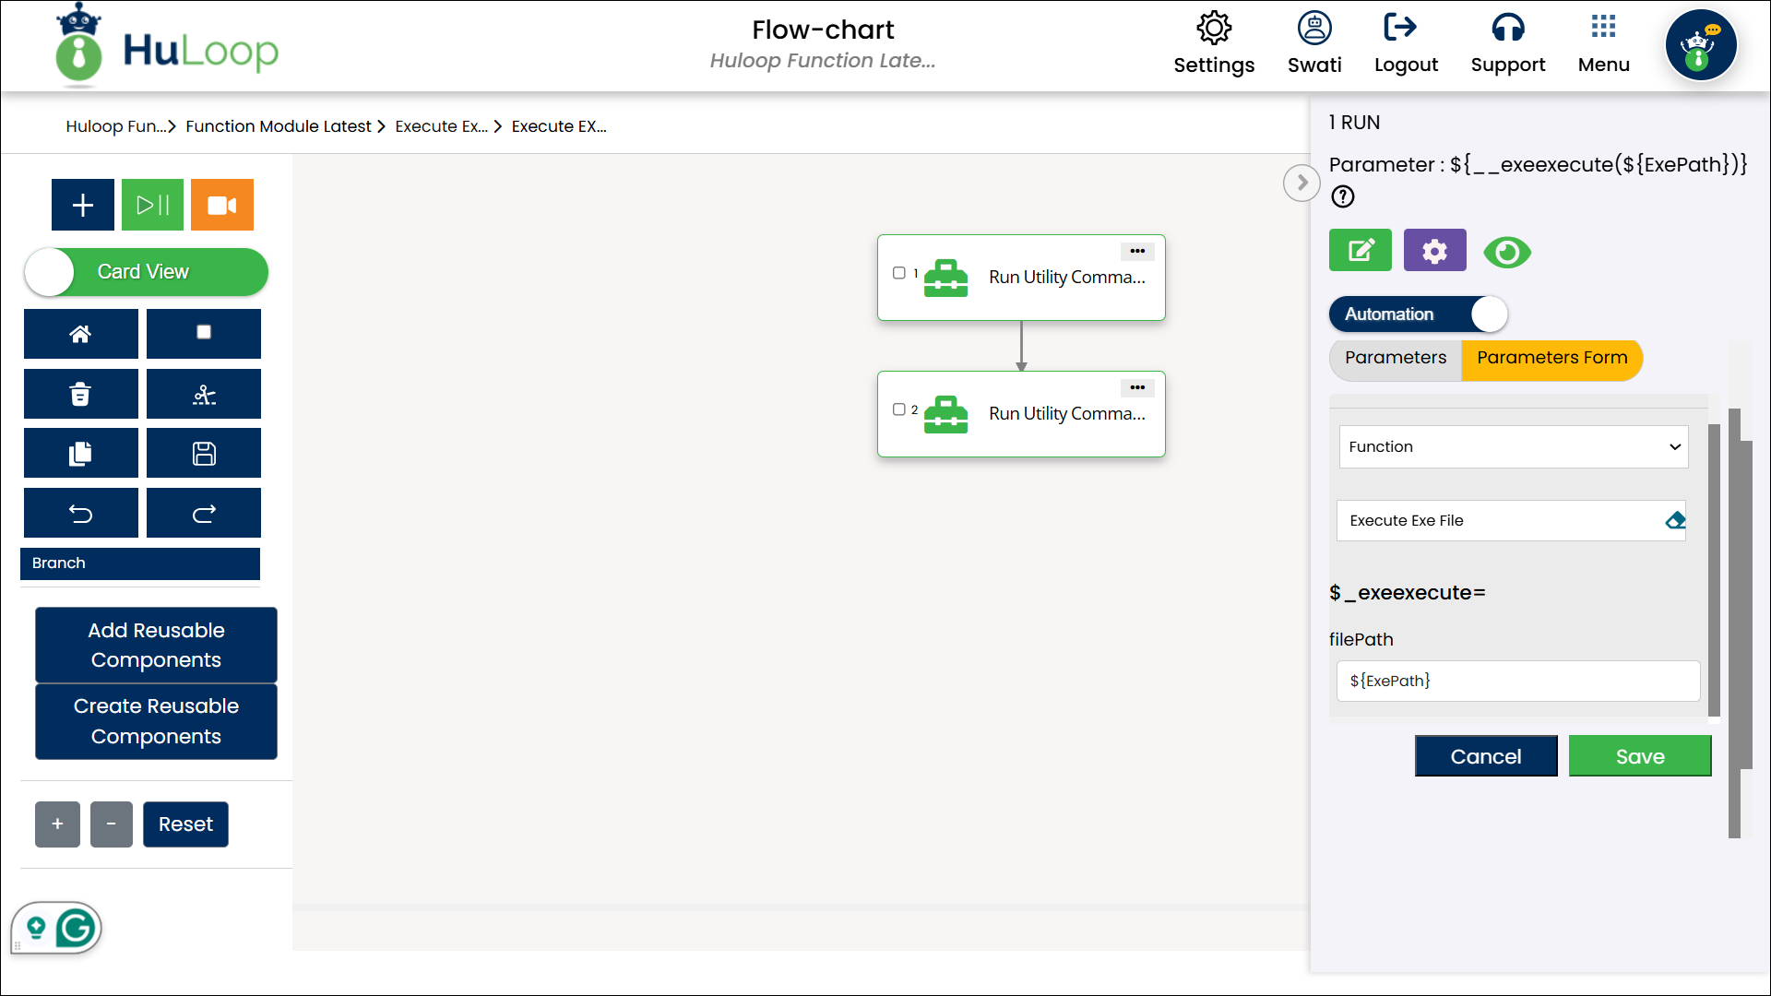Open three-dot menu on step 2 card
This screenshot has width=1771, height=996.
[x=1137, y=387]
